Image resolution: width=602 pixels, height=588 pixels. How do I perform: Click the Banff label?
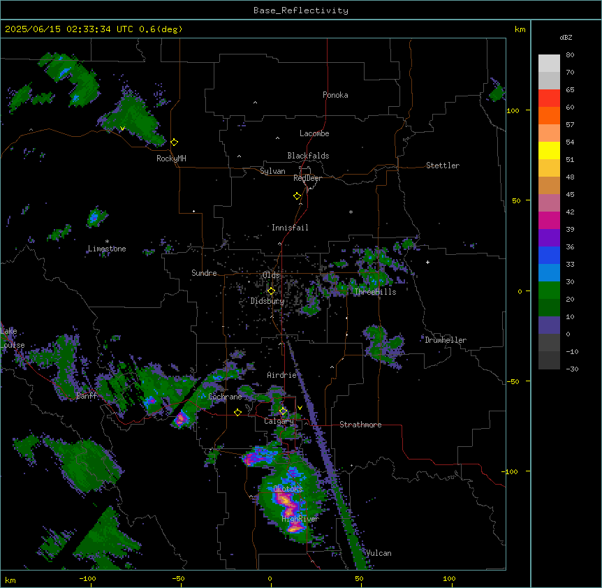[x=87, y=396]
